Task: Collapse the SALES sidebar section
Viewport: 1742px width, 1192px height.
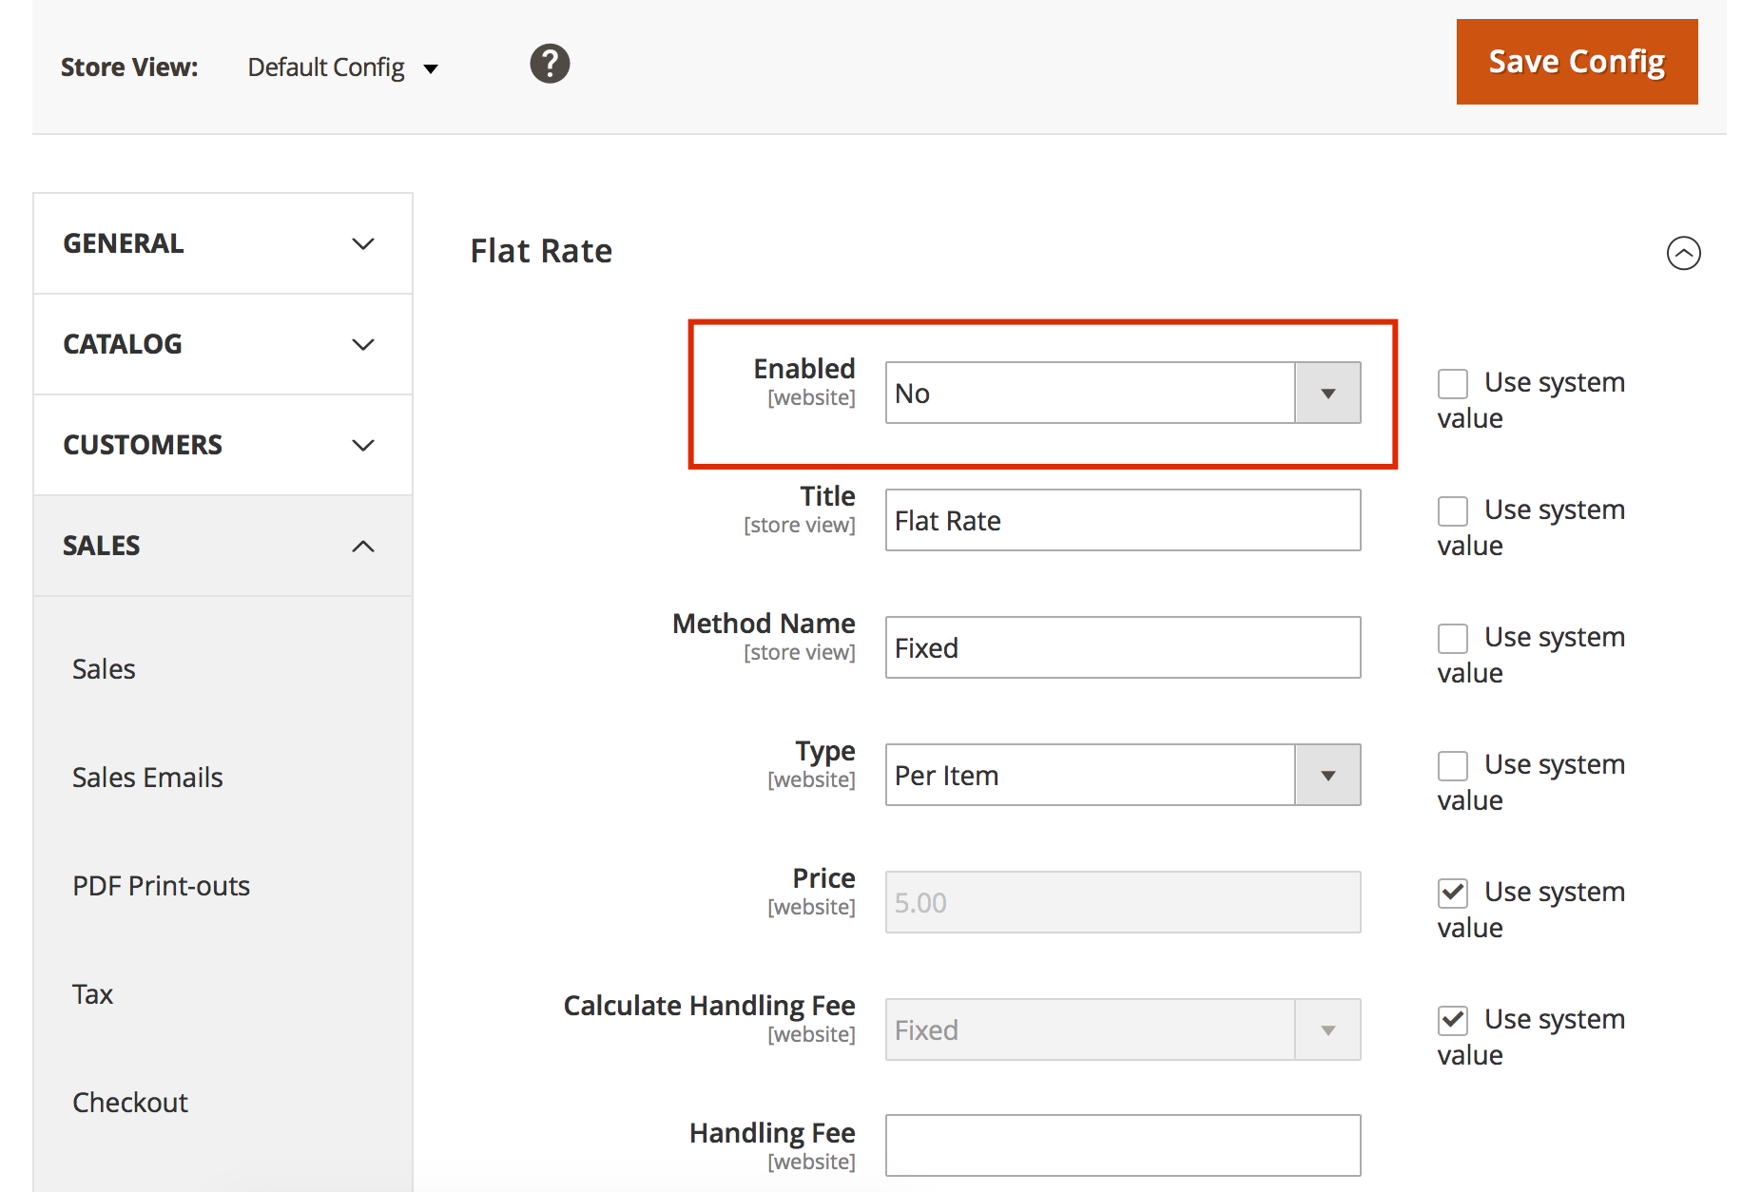Action: [223, 546]
